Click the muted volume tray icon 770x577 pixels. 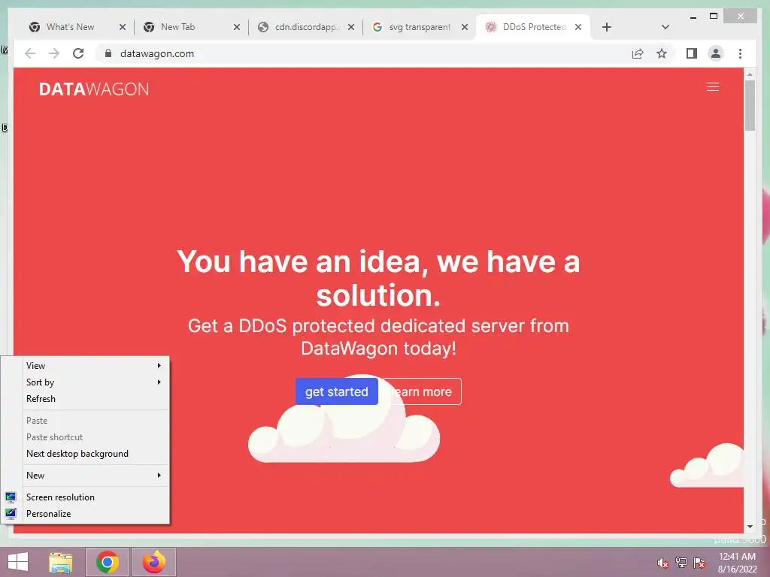tap(663, 563)
